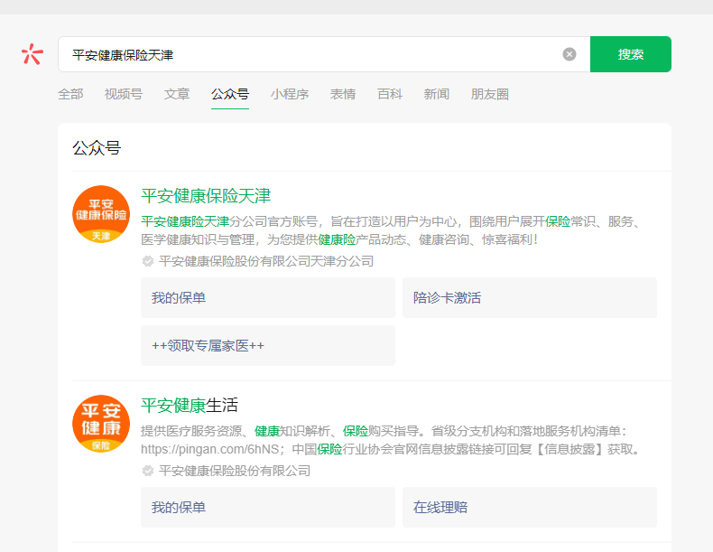Open the 在线理赔 button

click(529, 507)
